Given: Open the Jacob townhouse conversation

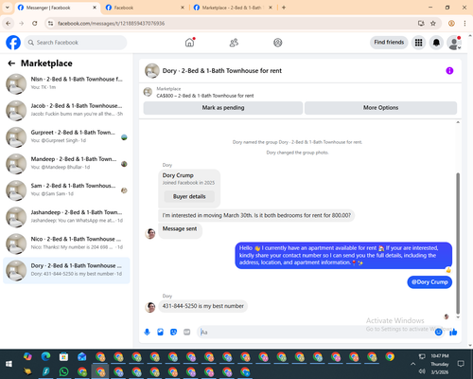Looking at the screenshot, I should pos(66,110).
